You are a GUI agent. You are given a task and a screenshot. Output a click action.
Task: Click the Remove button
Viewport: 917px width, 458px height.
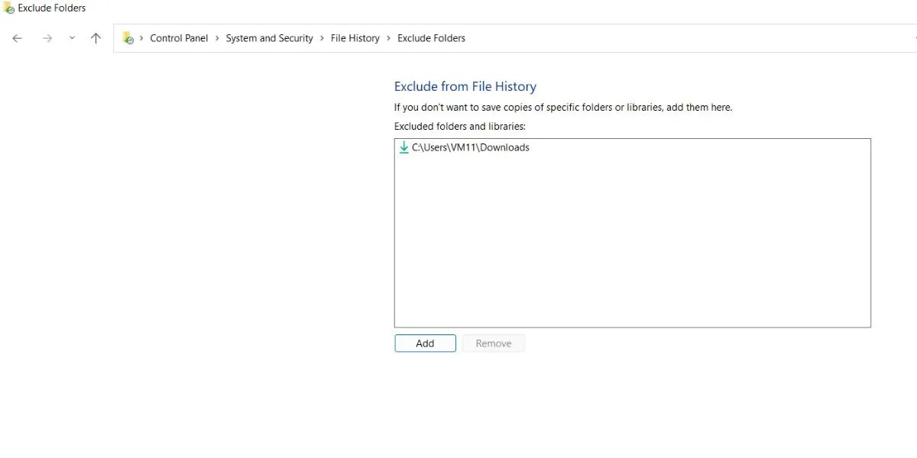(x=493, y=343)
